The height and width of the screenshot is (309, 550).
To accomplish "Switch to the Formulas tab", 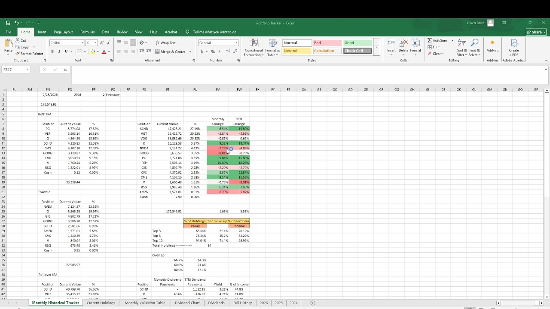I will (87, 32).
